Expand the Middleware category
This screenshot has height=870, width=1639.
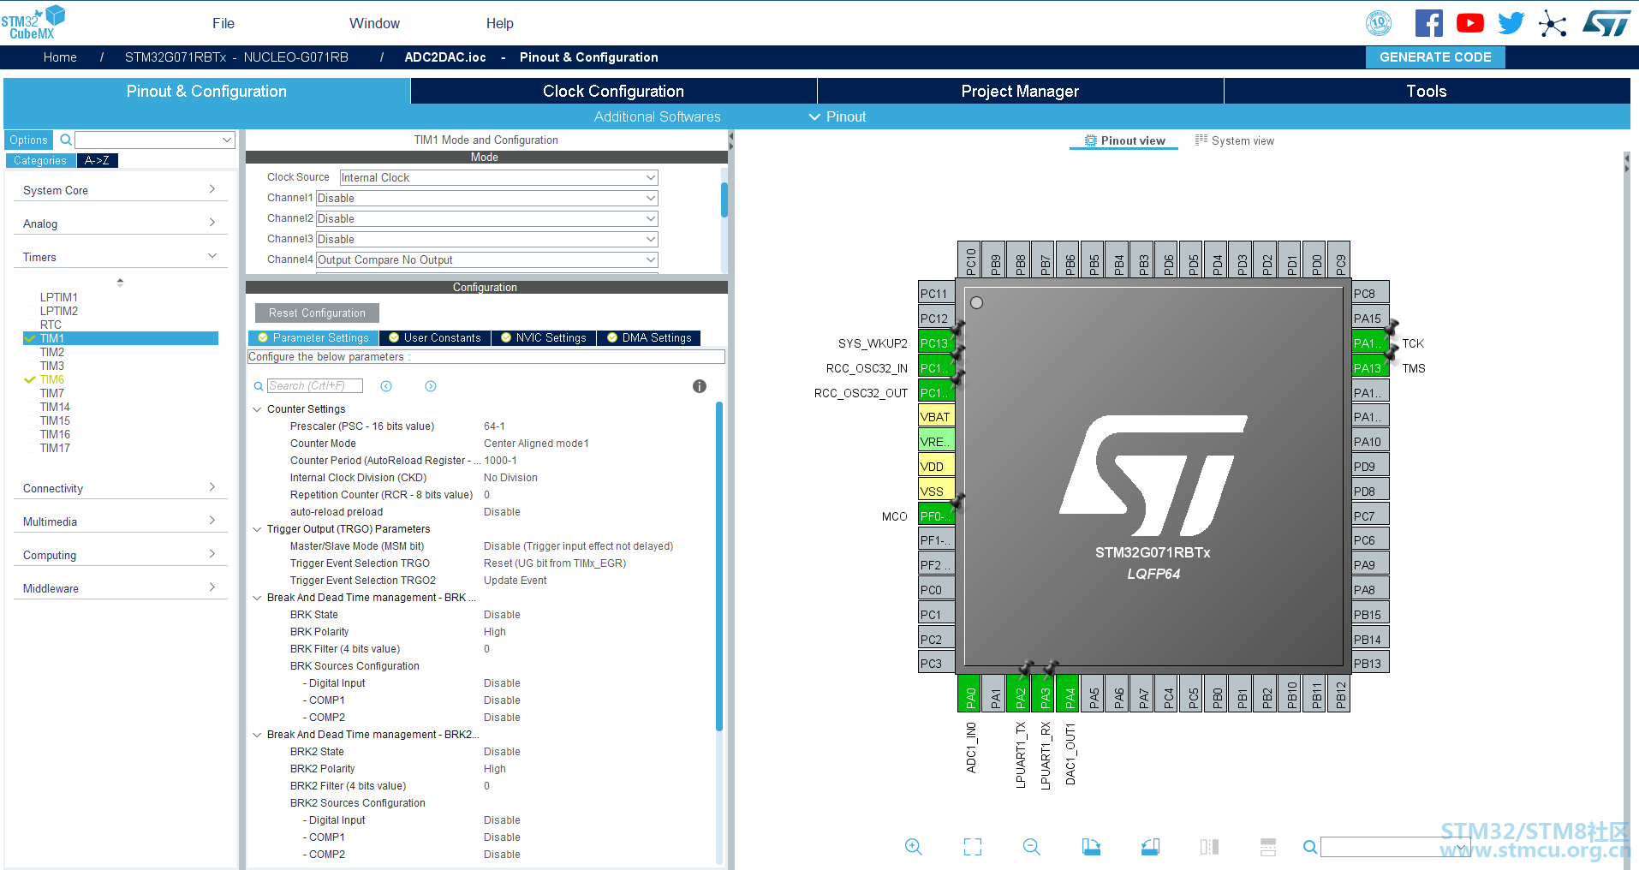(120, 588)
